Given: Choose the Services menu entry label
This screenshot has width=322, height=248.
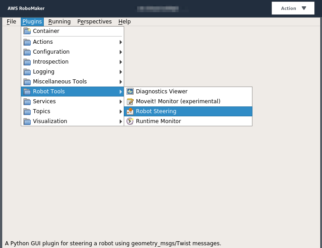Looking at the screenshot, I should (x=44, y=101).
